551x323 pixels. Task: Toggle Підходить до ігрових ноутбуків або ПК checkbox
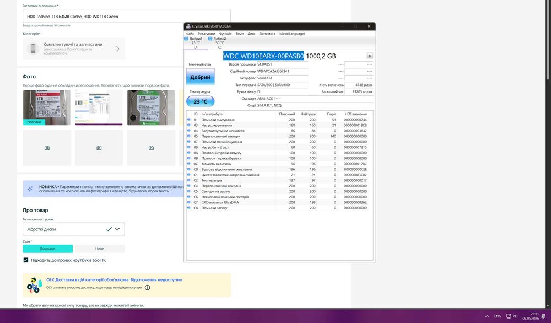coord(26,260)
